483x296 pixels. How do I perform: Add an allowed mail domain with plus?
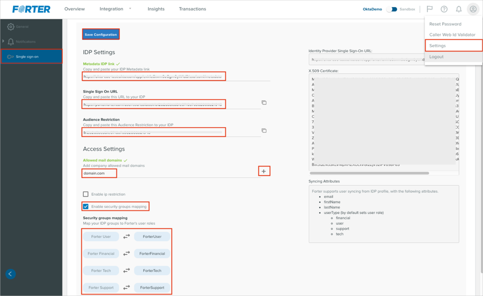click(x=264, y=171)
